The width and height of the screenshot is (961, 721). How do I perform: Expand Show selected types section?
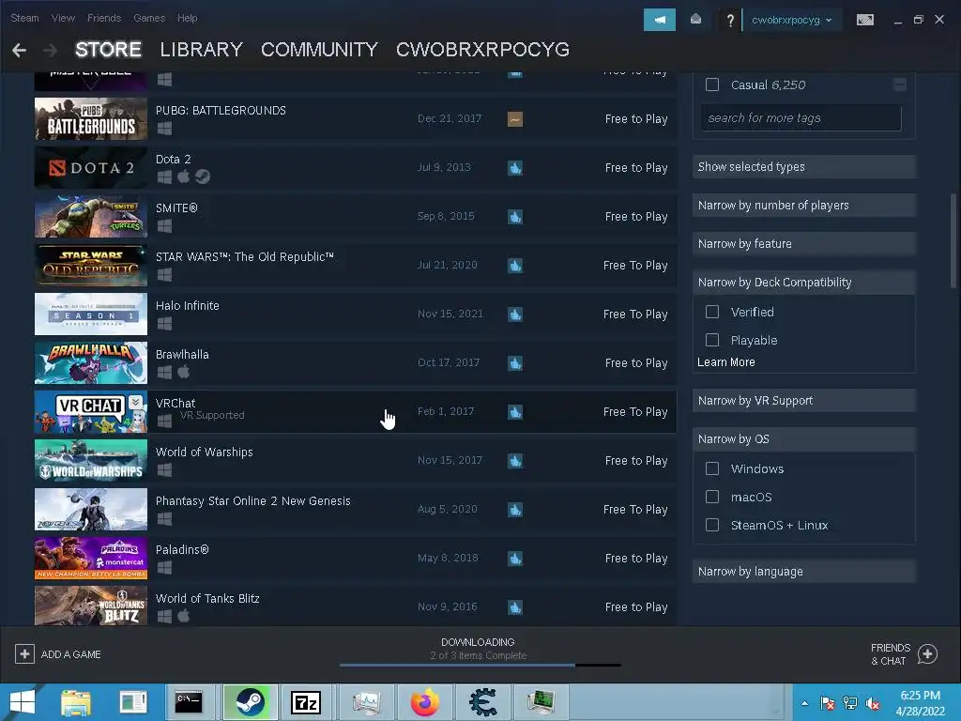coord(804,167)
